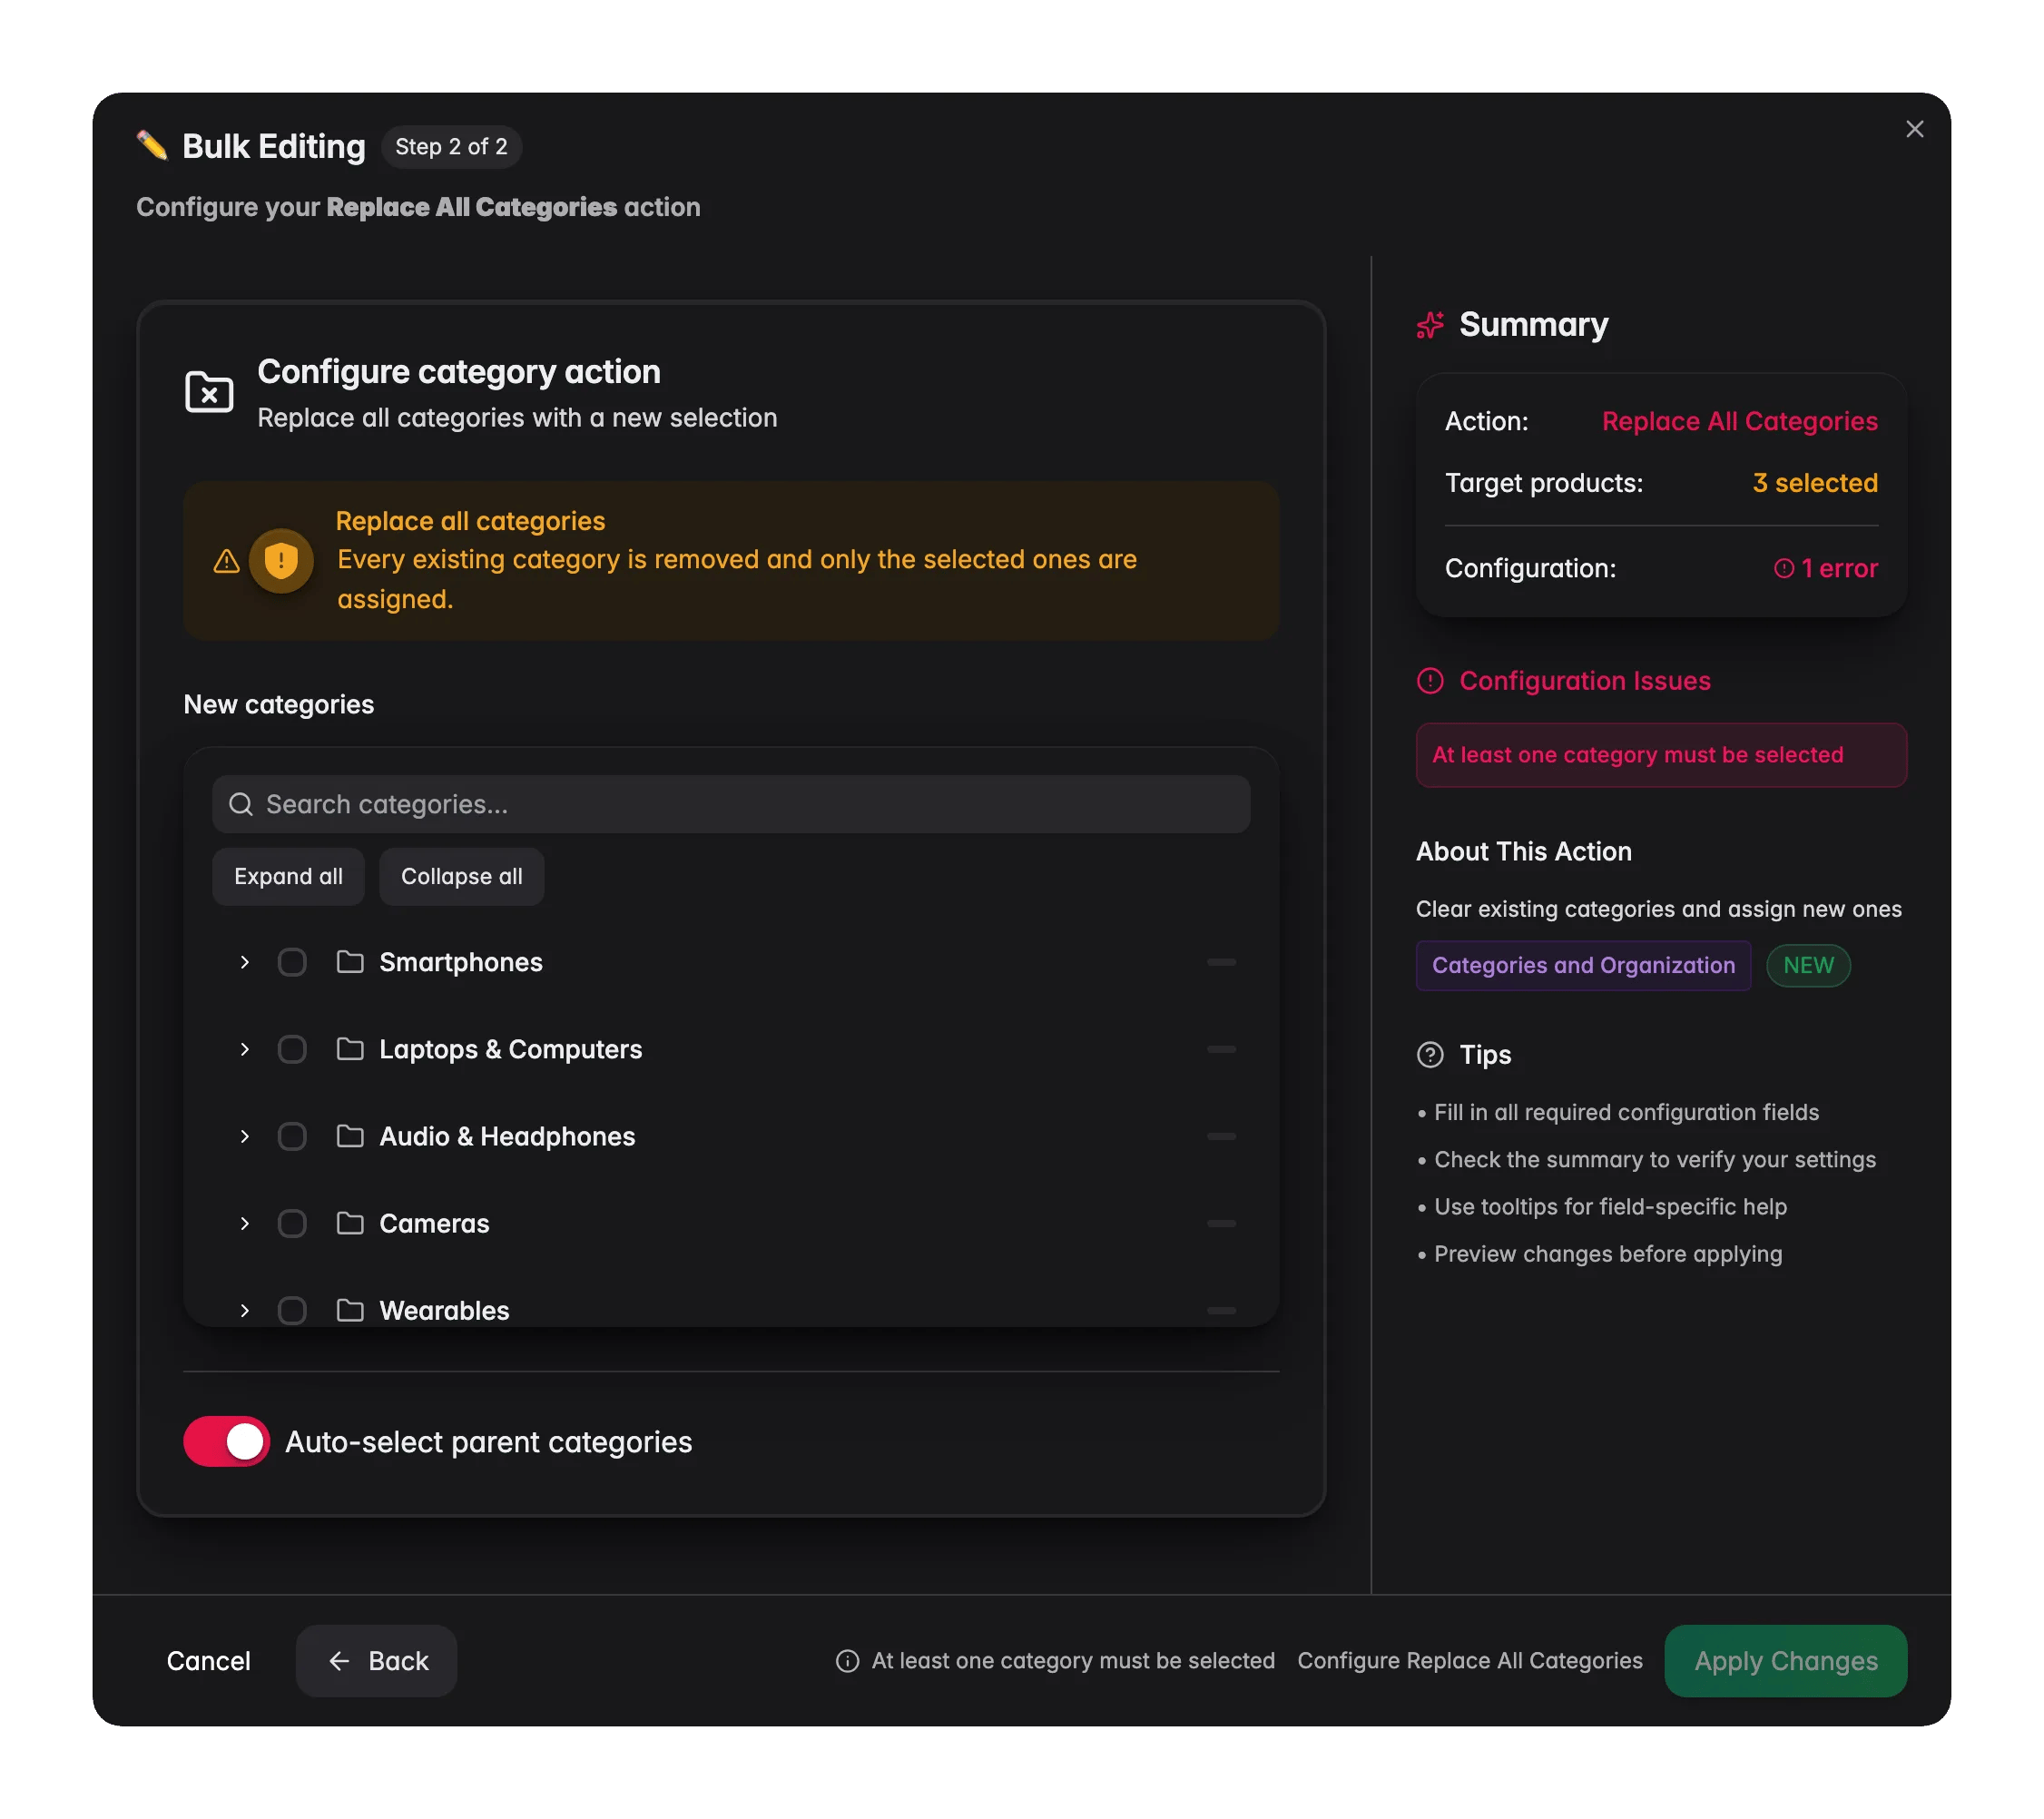Click the pencil icon beside Bulk Editing
The width and height of the screenshot is (2044, 1819).
(152, 146)
